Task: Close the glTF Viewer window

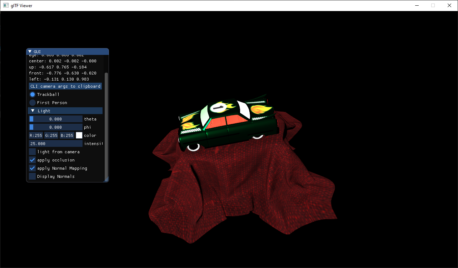Action: (x=449, y=5)
